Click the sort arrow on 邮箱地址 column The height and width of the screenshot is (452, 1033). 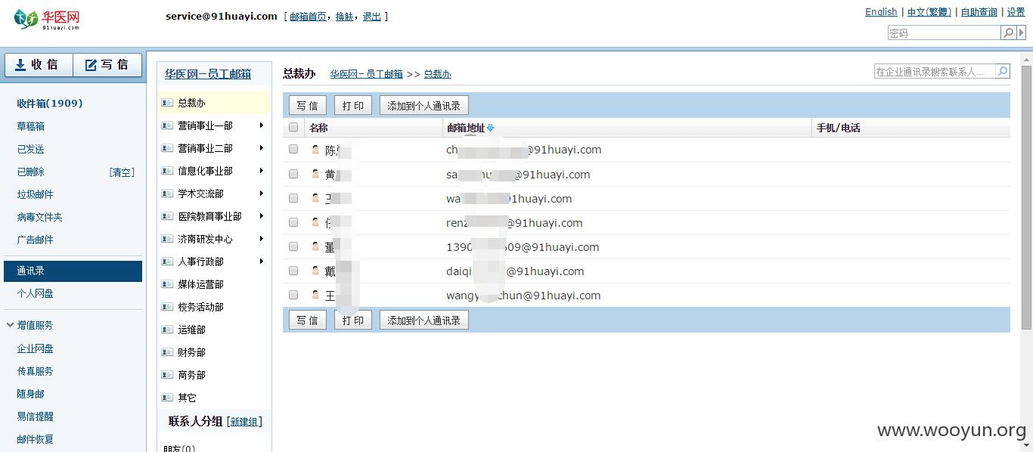(x=491, y=128)
